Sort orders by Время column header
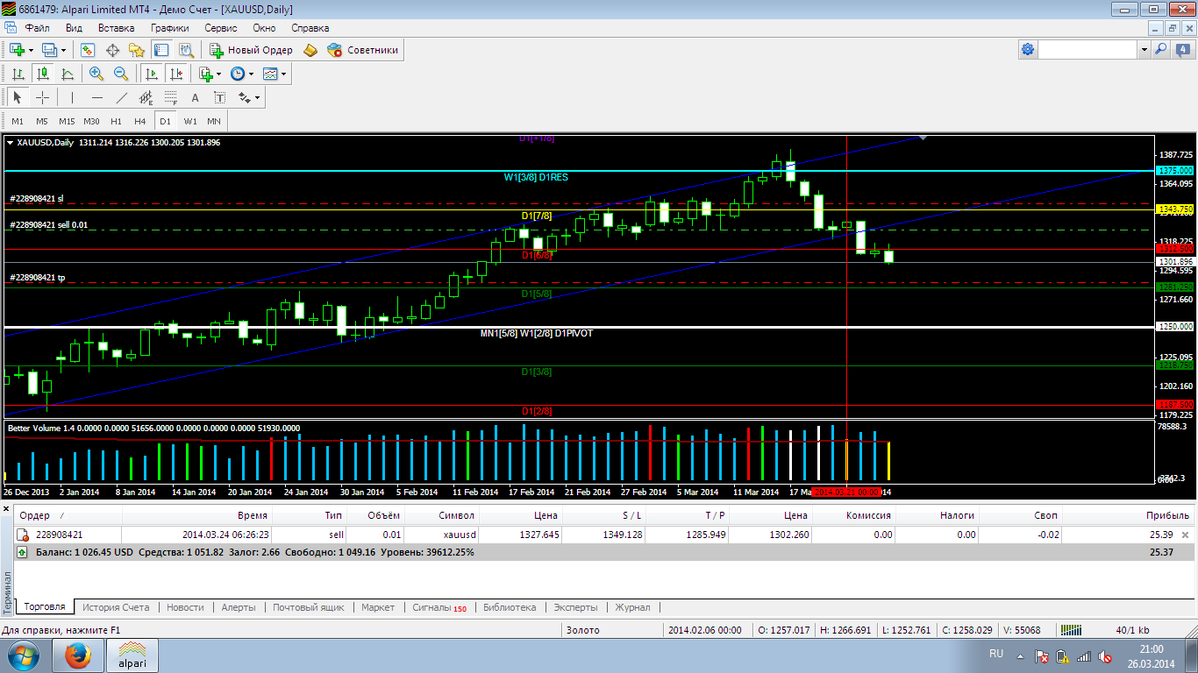 point(196,515)
